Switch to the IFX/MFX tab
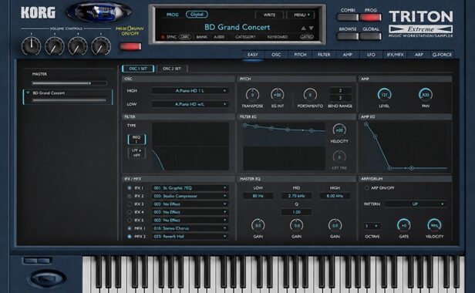Screen dimensions: 475x293 [x=395, y=55]
